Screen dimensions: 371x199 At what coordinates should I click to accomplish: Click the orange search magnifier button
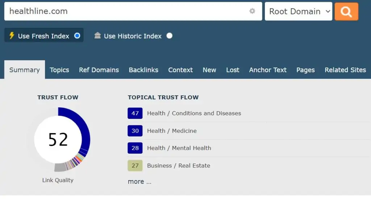click(346, 11)
